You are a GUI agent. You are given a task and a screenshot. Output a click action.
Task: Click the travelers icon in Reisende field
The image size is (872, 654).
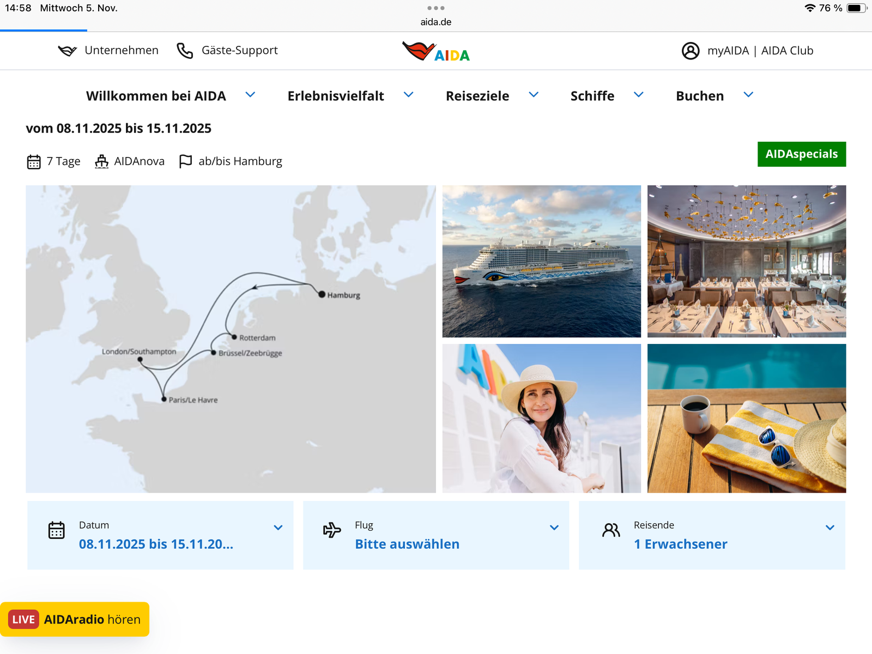611,530
